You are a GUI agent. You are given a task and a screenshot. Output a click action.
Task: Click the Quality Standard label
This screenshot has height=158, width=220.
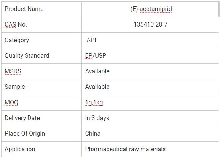click(27, 56)
